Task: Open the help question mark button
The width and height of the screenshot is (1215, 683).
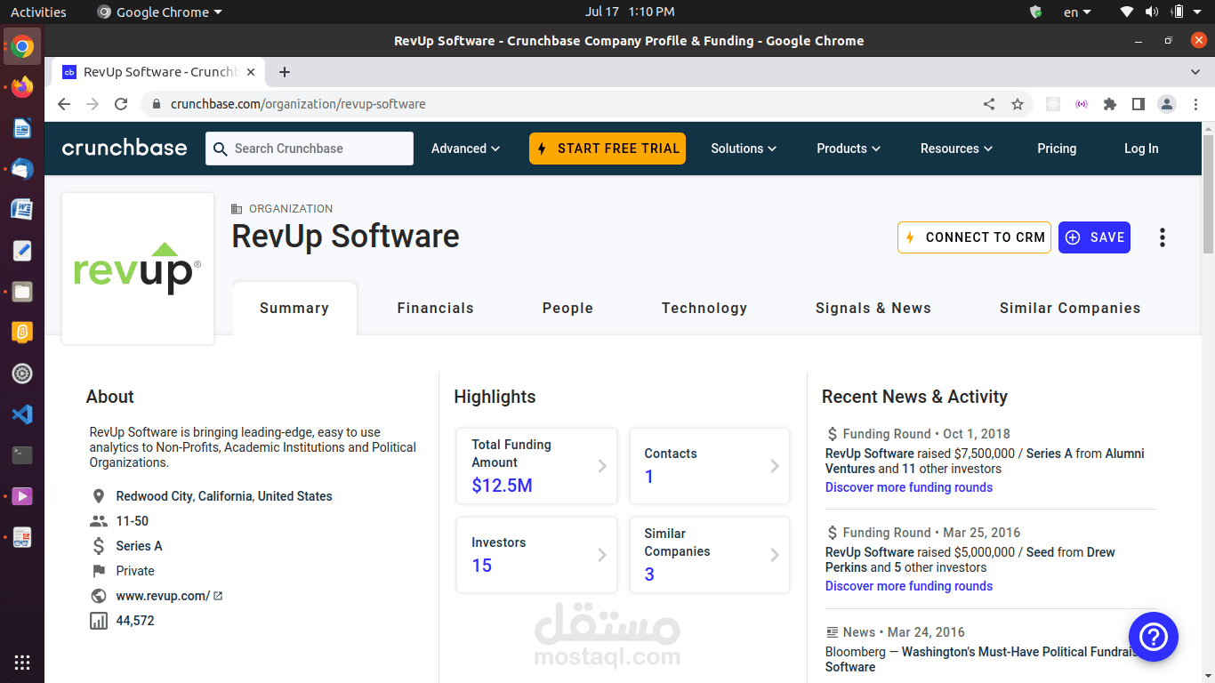Action: (x=1153, y=637)
